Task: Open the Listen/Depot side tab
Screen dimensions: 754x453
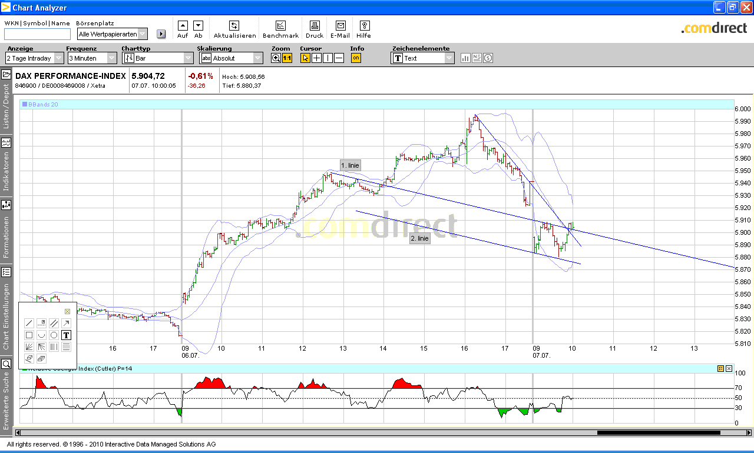Action: 6,99
